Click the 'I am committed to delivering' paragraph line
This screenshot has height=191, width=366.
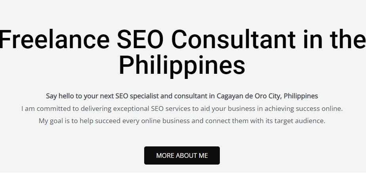point(182,109)
